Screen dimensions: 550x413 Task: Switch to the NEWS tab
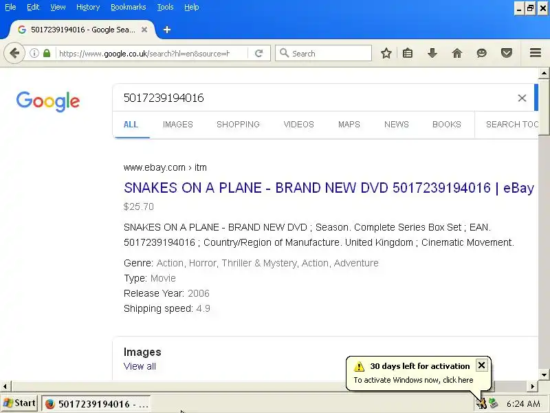(x=397, y=125)
